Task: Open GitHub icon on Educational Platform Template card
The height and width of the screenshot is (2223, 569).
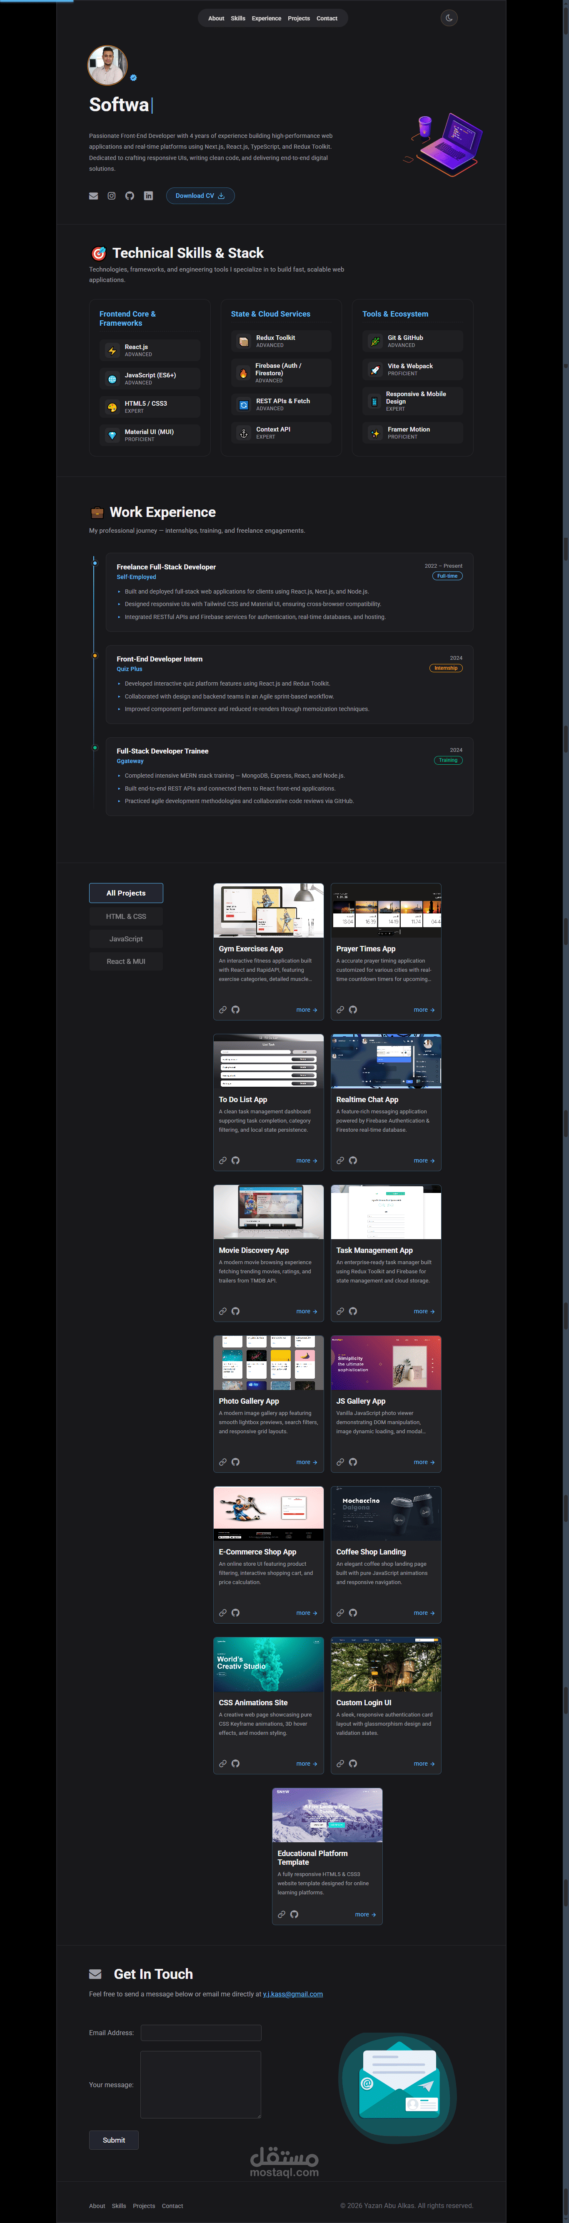Action: 294,1914
